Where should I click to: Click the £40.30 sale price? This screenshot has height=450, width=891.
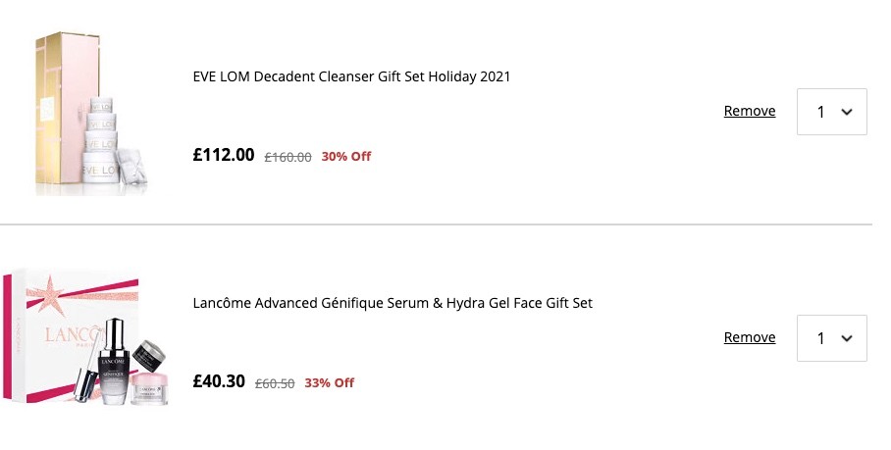click(219, 381)
